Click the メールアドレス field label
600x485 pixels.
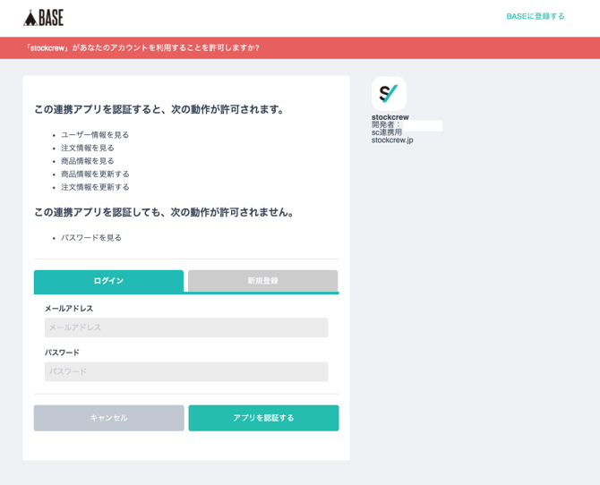coord(69,309)
